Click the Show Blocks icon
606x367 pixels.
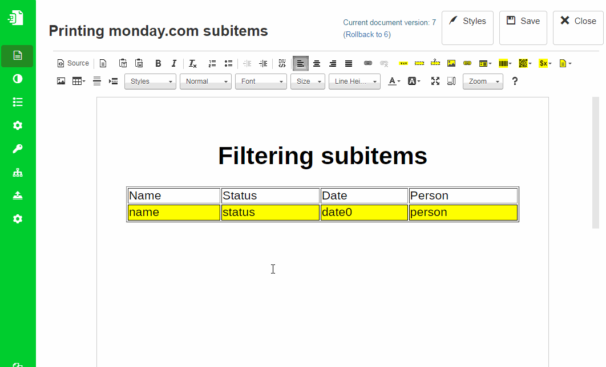(x=451, y=81)
